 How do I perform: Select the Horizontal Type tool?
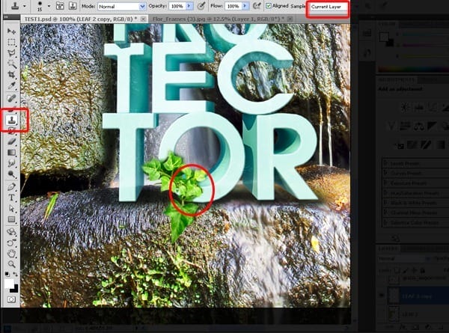click(11, 198)
